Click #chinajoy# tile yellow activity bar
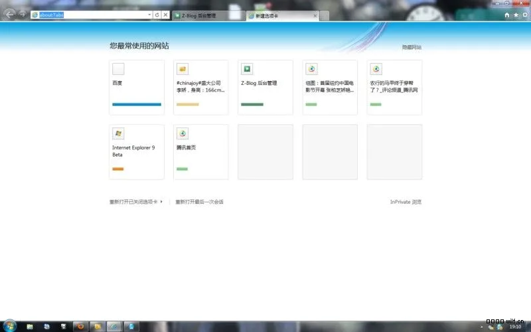This screenshot has height=332, width=531. click(x=188, y=104)
